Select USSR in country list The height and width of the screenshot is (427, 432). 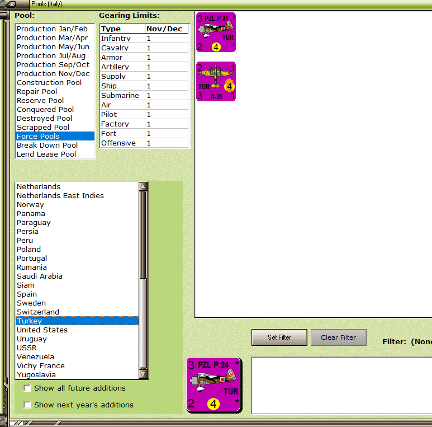pyautogui.click(x=77, y=348)
